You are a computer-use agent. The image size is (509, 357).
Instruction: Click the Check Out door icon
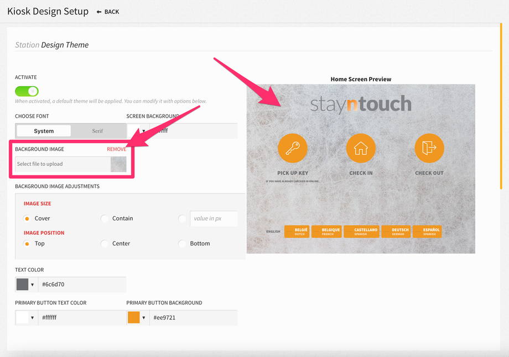coord(429,148)
